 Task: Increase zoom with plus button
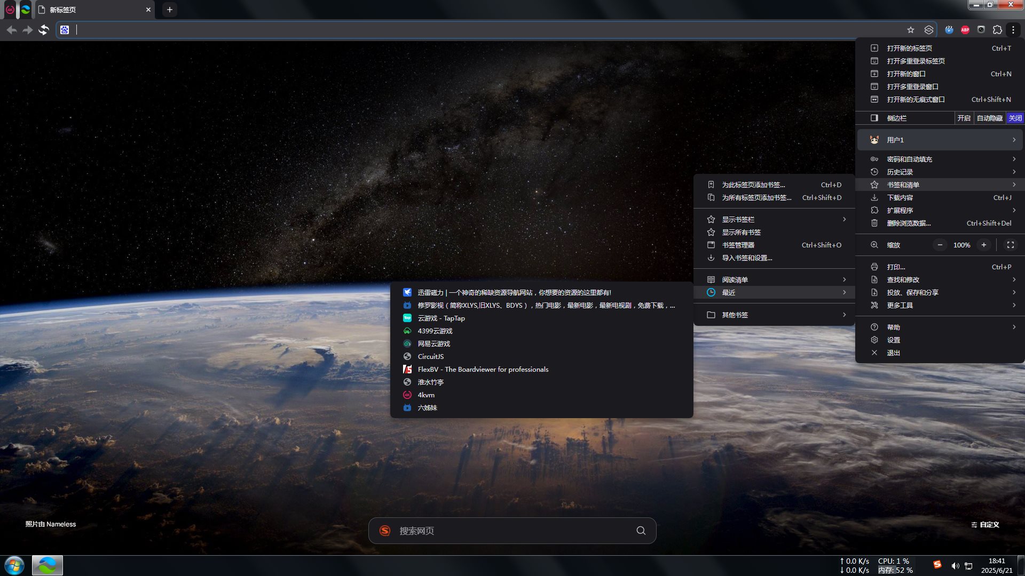pos(983,245)
